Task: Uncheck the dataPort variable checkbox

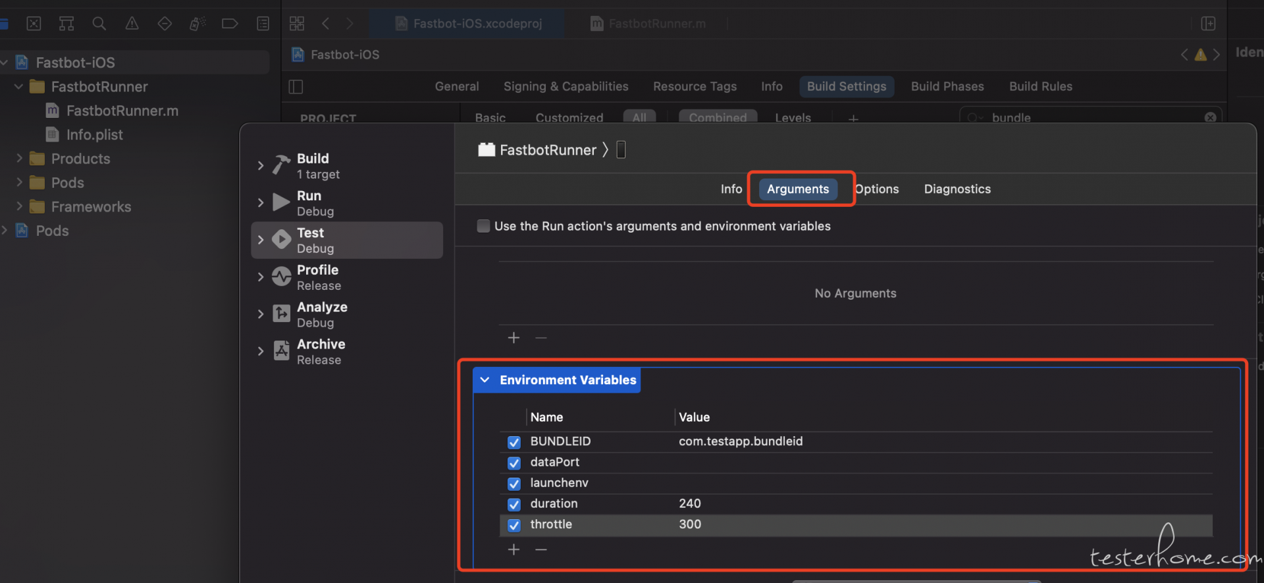Action: [x=514, y=463]
